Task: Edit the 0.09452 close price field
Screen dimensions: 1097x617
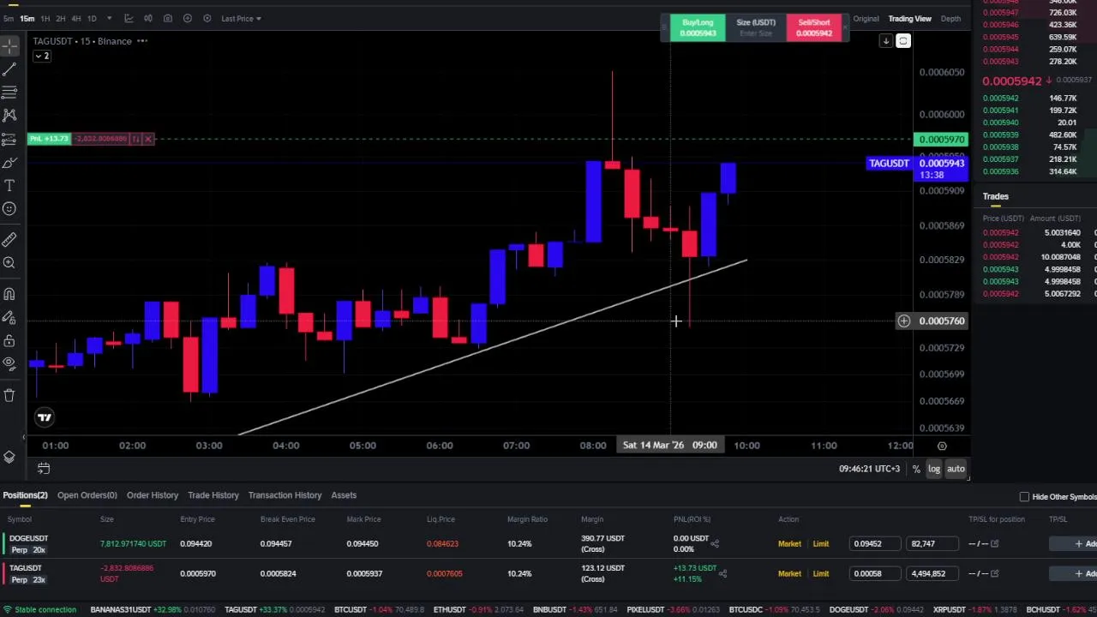Action: [x=876, y=544]
